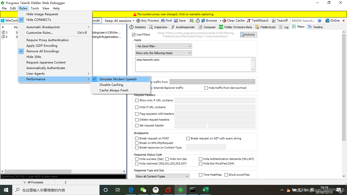Viewport: 347px width, 195px height.
Task: Click the Fiddler icon on taskbar
Action: 181,190
